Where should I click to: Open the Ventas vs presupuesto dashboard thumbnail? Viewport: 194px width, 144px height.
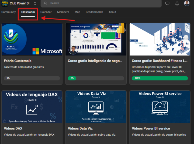coord(96,39)
